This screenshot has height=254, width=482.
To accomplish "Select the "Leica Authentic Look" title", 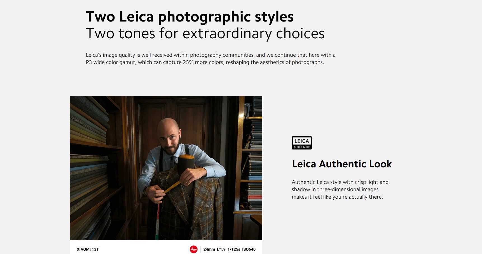I will [x=342, y=164].
